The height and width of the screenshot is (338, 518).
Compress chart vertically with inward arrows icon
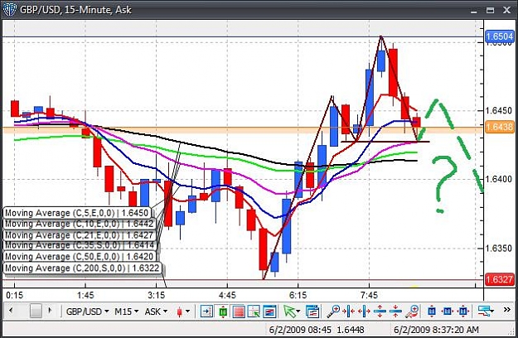click(x=395, y=311)
